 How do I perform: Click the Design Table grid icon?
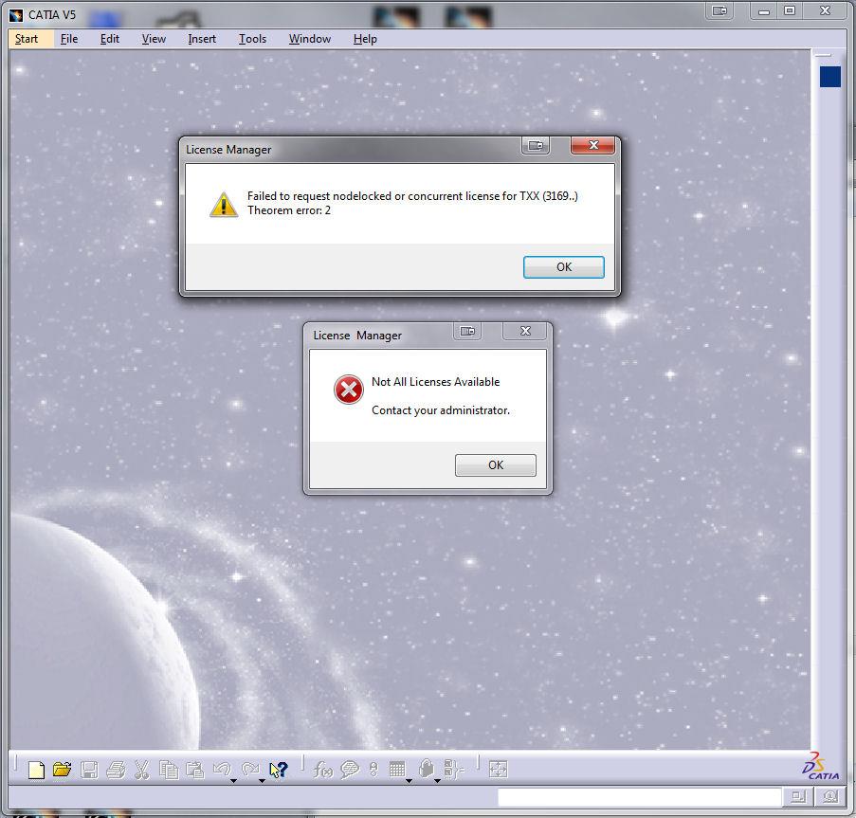click(x=397, y=770)
